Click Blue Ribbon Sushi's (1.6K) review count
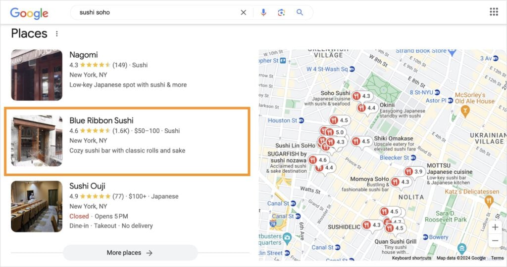Viewport: 507px width, 267px height. 121,131
